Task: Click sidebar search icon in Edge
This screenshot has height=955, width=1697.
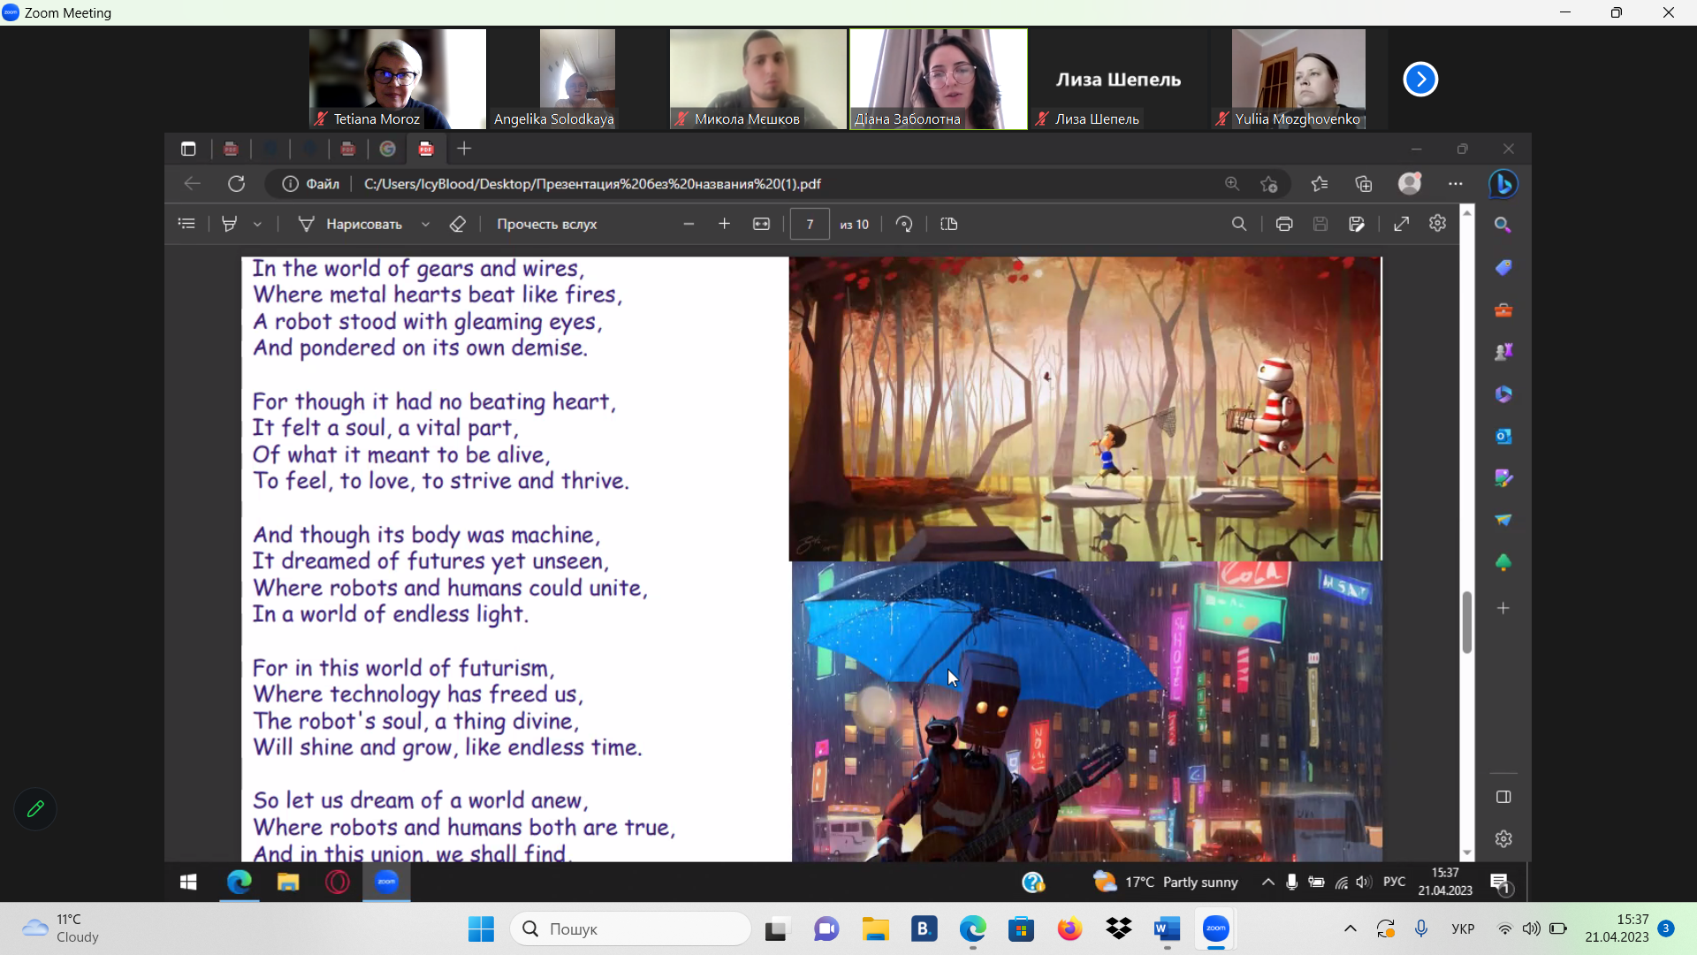Action: pyautogui.click(x=1503, y=225)
